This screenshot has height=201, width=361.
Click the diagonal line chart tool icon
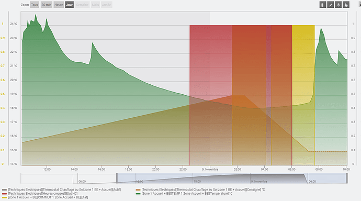click(x=330, y=5)
